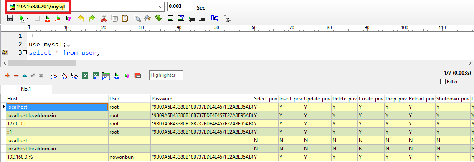Run the query with the green play button

point(21,18)
